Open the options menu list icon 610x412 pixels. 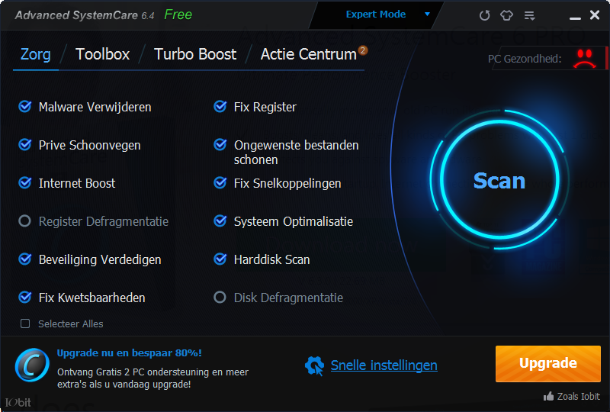tap(529, 15)
